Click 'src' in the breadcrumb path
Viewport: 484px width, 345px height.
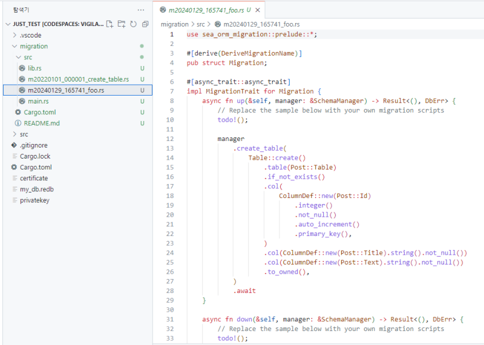201,24
